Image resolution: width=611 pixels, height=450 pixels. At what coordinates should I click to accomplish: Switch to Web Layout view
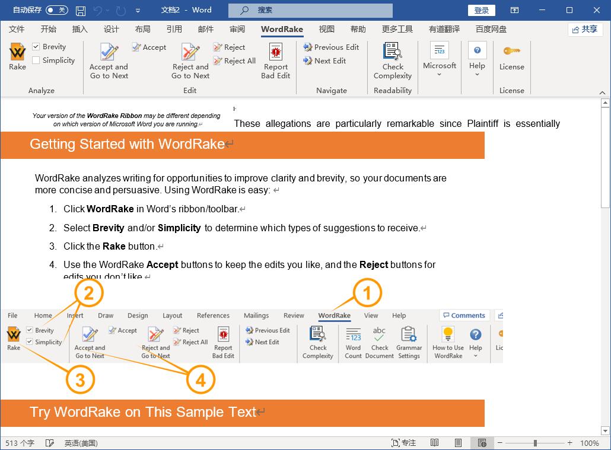click(482, 443)
